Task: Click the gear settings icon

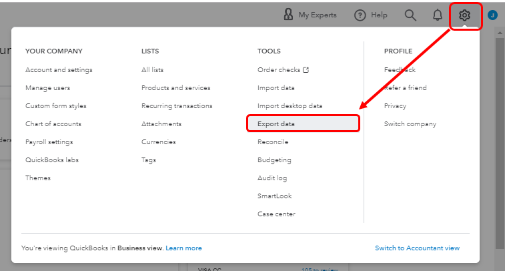Action: click(x=465, y=15)
